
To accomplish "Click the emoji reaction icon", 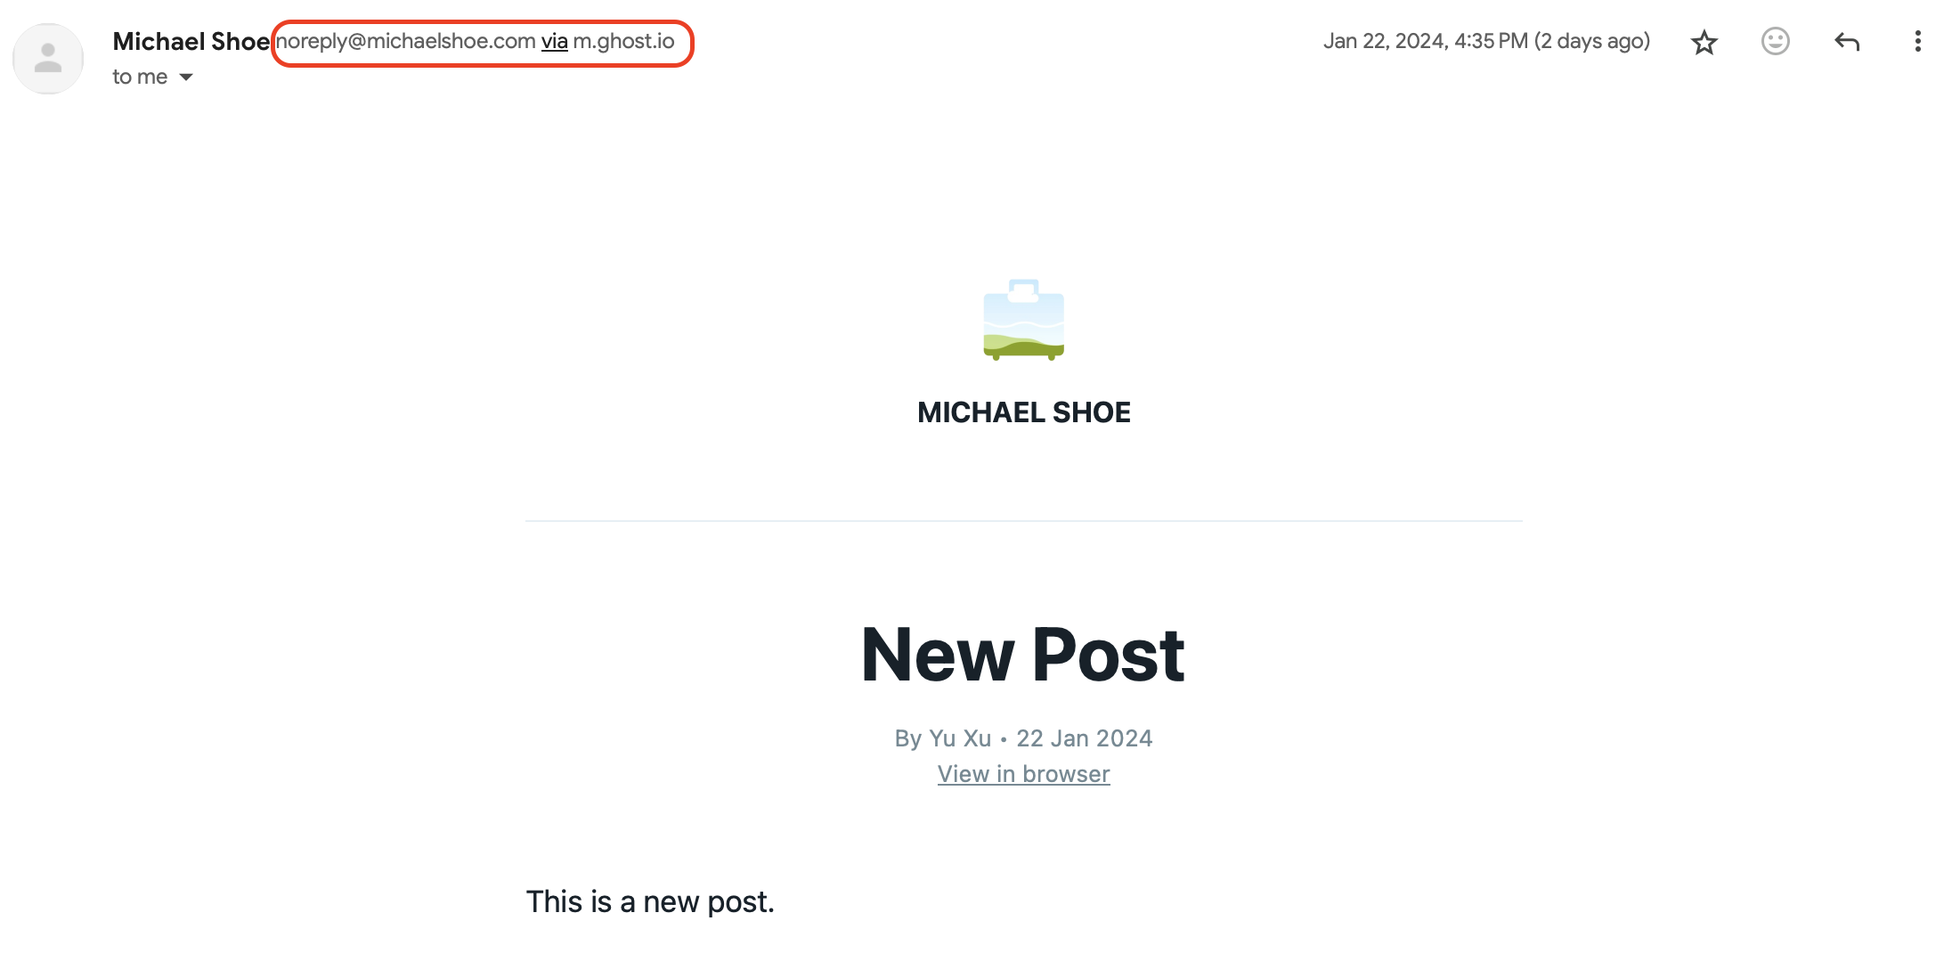I will 1774,40.
